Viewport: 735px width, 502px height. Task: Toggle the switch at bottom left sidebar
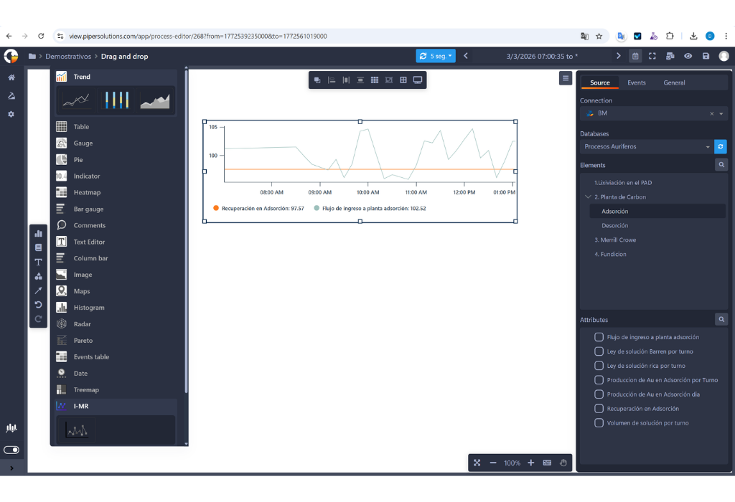(11, 450)
